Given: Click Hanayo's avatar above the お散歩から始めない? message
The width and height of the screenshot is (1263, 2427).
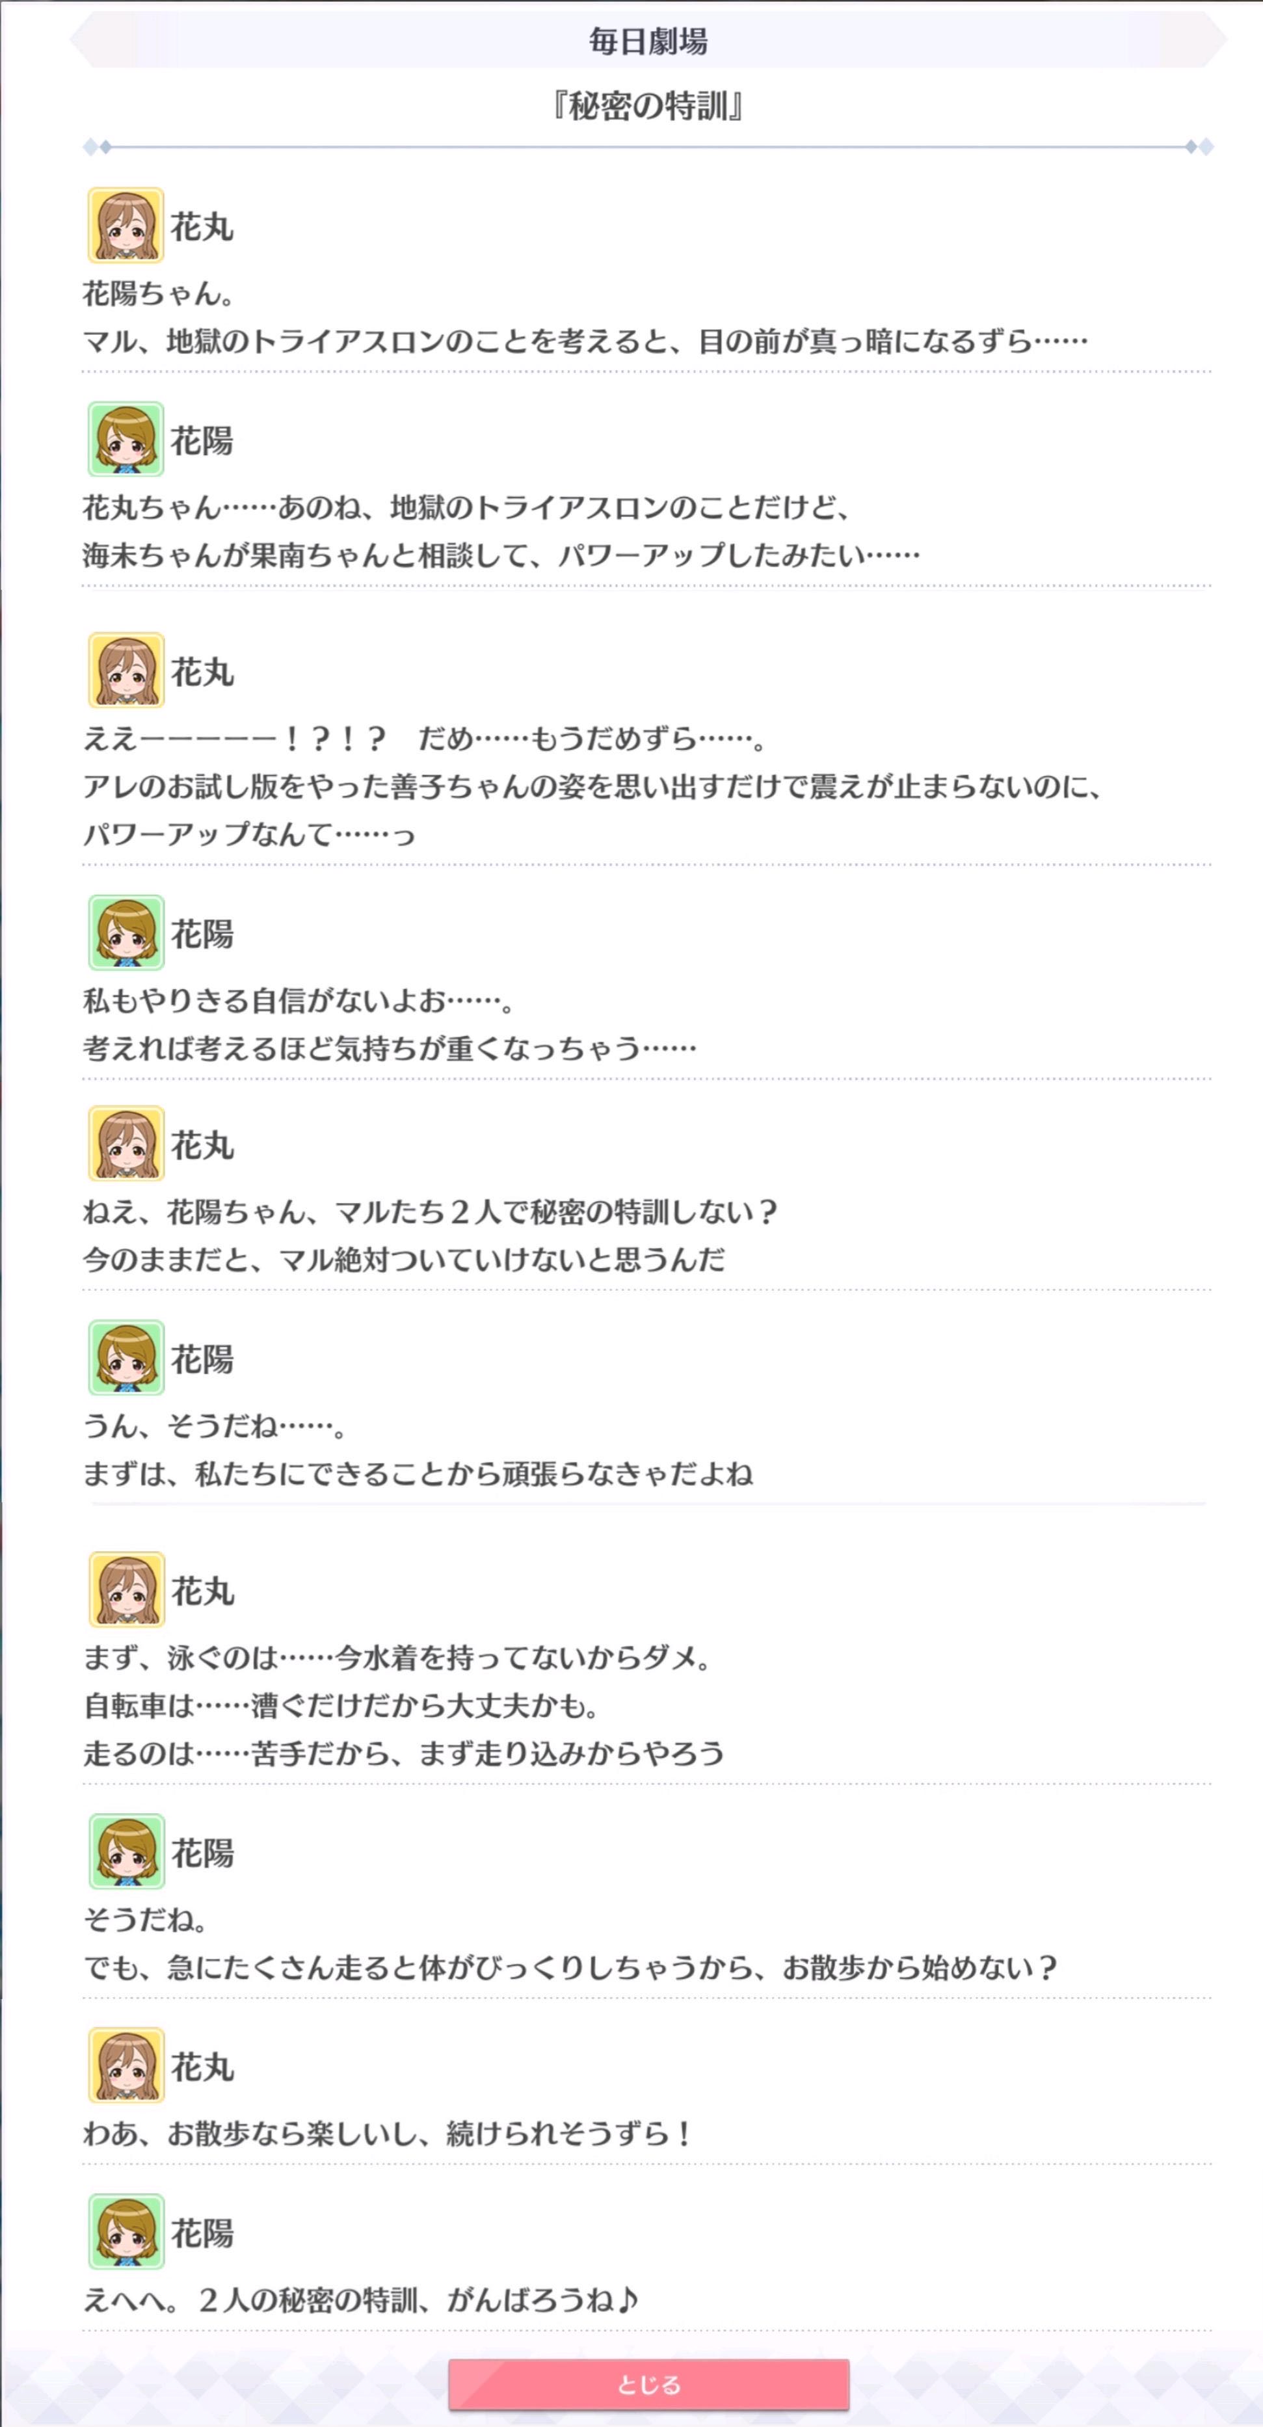Looking at the screenshot, I should click(x=126, y=1851).
